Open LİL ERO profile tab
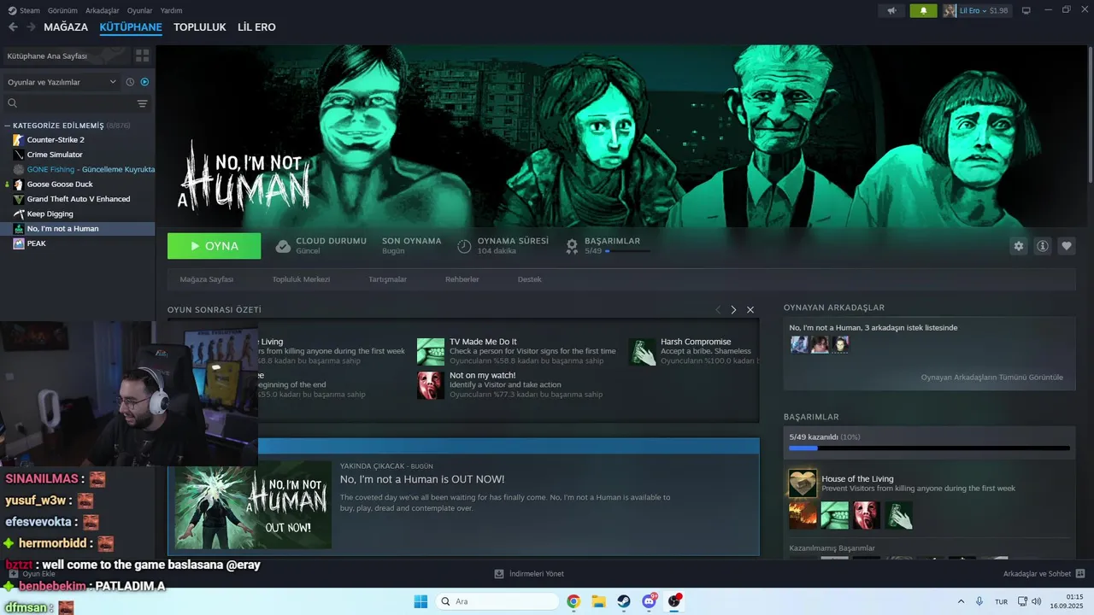This screenshot has width=1094, height=615. [256, 27]
